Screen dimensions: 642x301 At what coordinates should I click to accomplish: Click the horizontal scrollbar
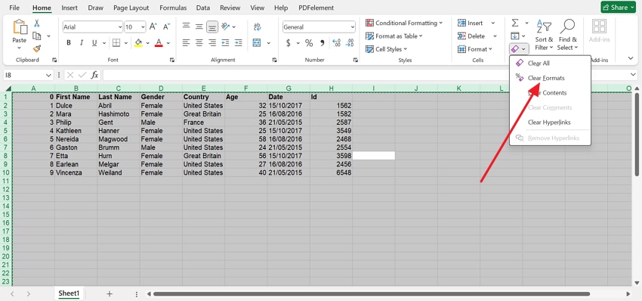pyautogui.click(x=372, y=294)
